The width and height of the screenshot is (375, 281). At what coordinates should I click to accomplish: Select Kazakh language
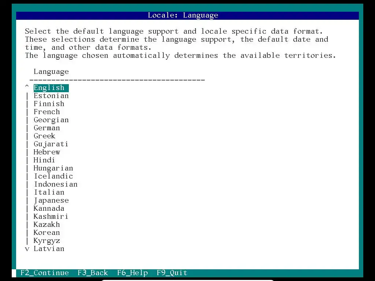coord(47,225)
